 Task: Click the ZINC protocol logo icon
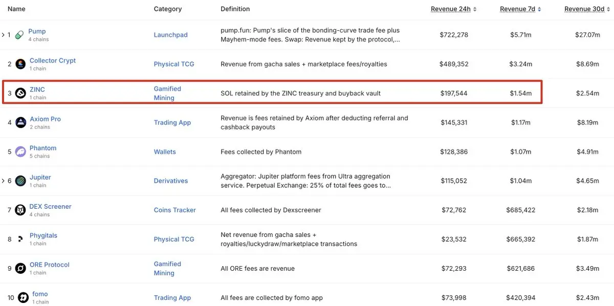20,93
